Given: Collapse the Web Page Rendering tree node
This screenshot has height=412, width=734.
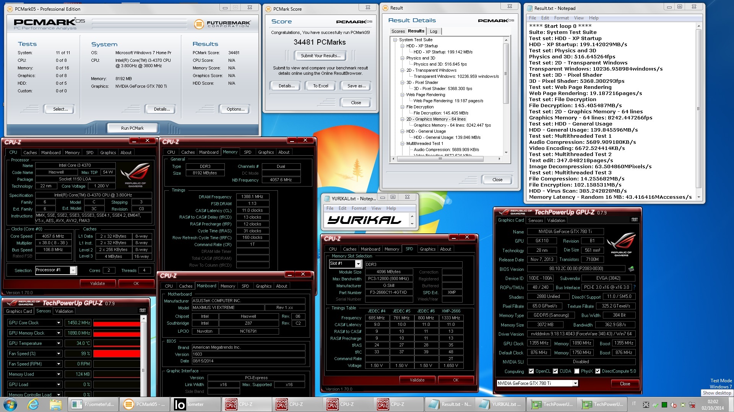Looking at the screenshot, I should click(x=402, y=95).
